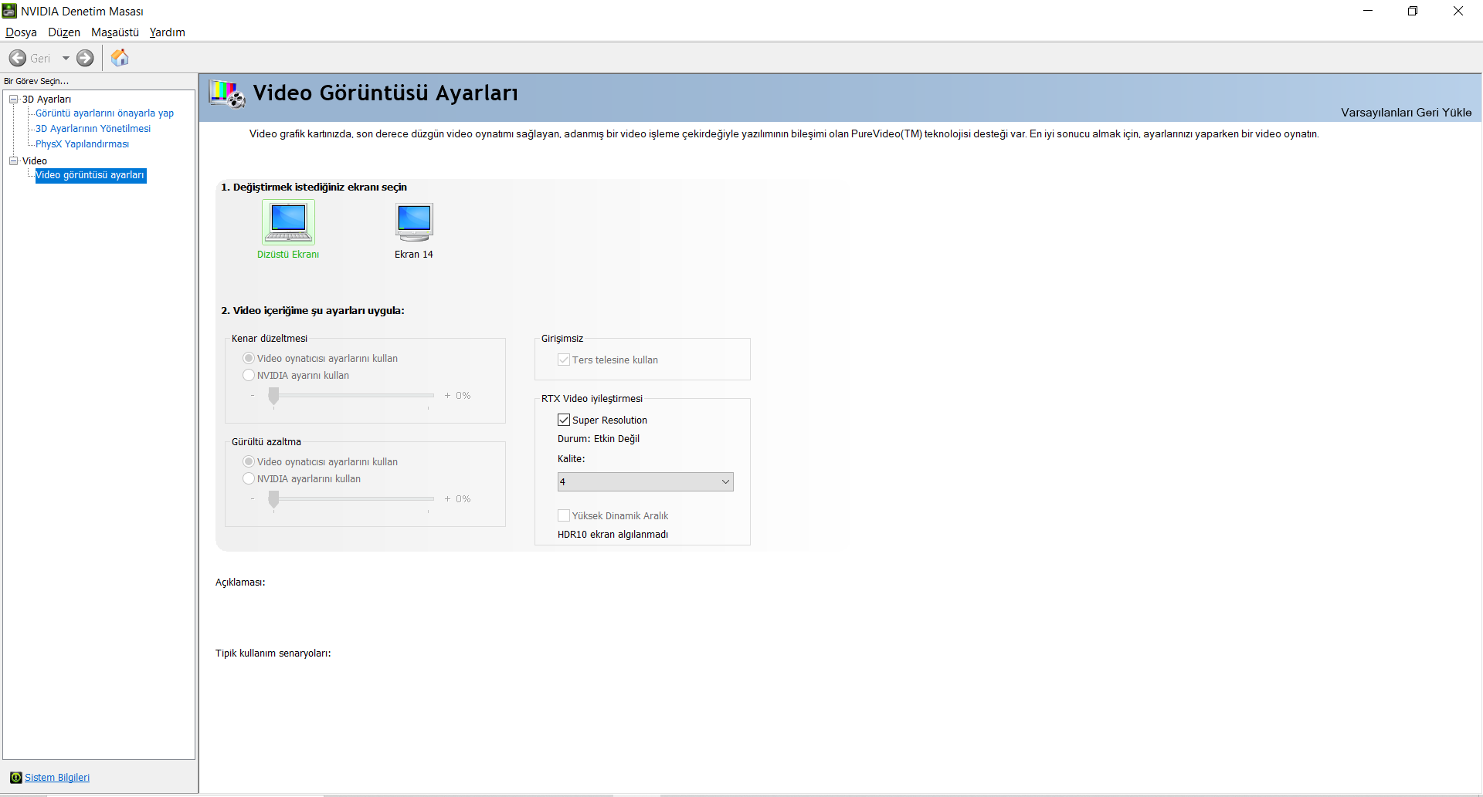Open PhysX Yapılandırması
1483x797 pixels.
[82, 144]
